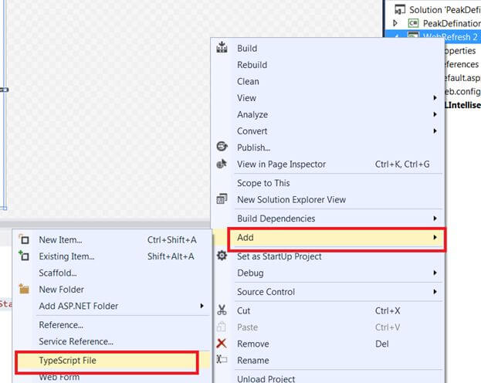Select the Add menu entry
The height and width of the screenshot is (383, 481).
click(x=328, y=237)
